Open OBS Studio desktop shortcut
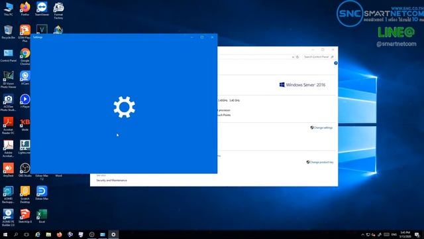424x239 pixels. tap(25, 170)
